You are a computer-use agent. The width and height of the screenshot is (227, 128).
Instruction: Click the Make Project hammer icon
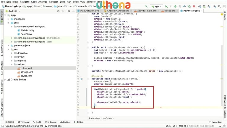click(x=147, y=6)
